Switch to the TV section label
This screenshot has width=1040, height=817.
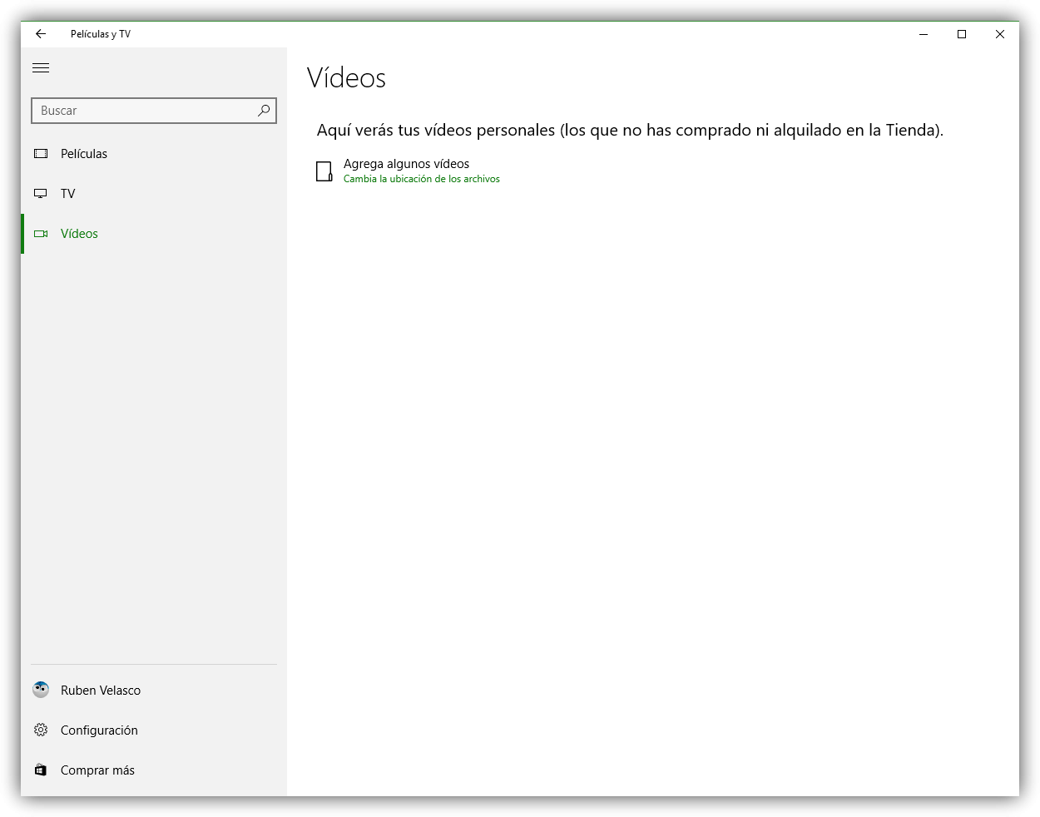[68, 194]
